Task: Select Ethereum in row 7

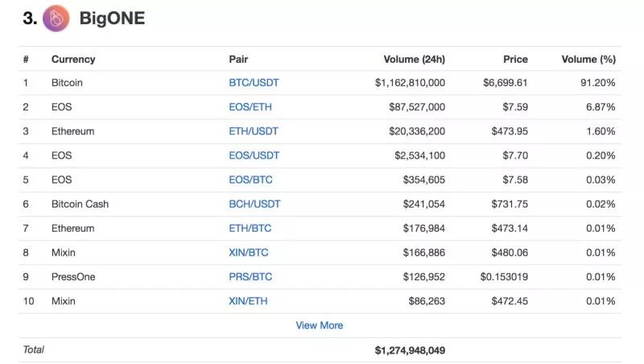Action: pyautogui.click(x=72, y=228)
